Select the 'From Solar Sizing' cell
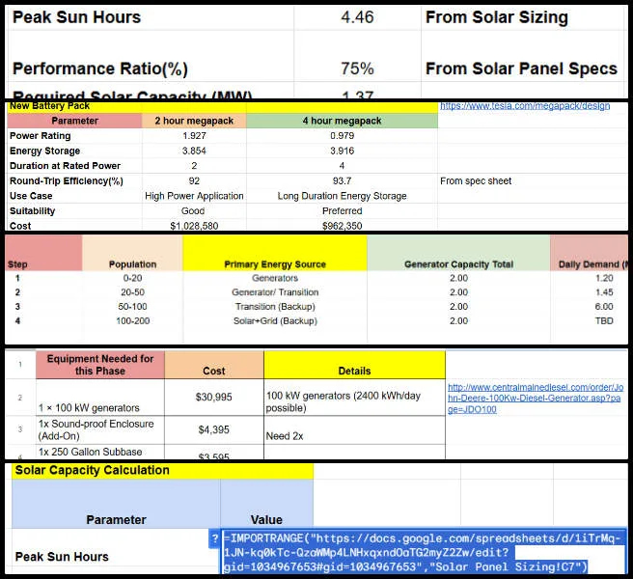Viewport: 633px width, 579px height. [x=524, y=17]
